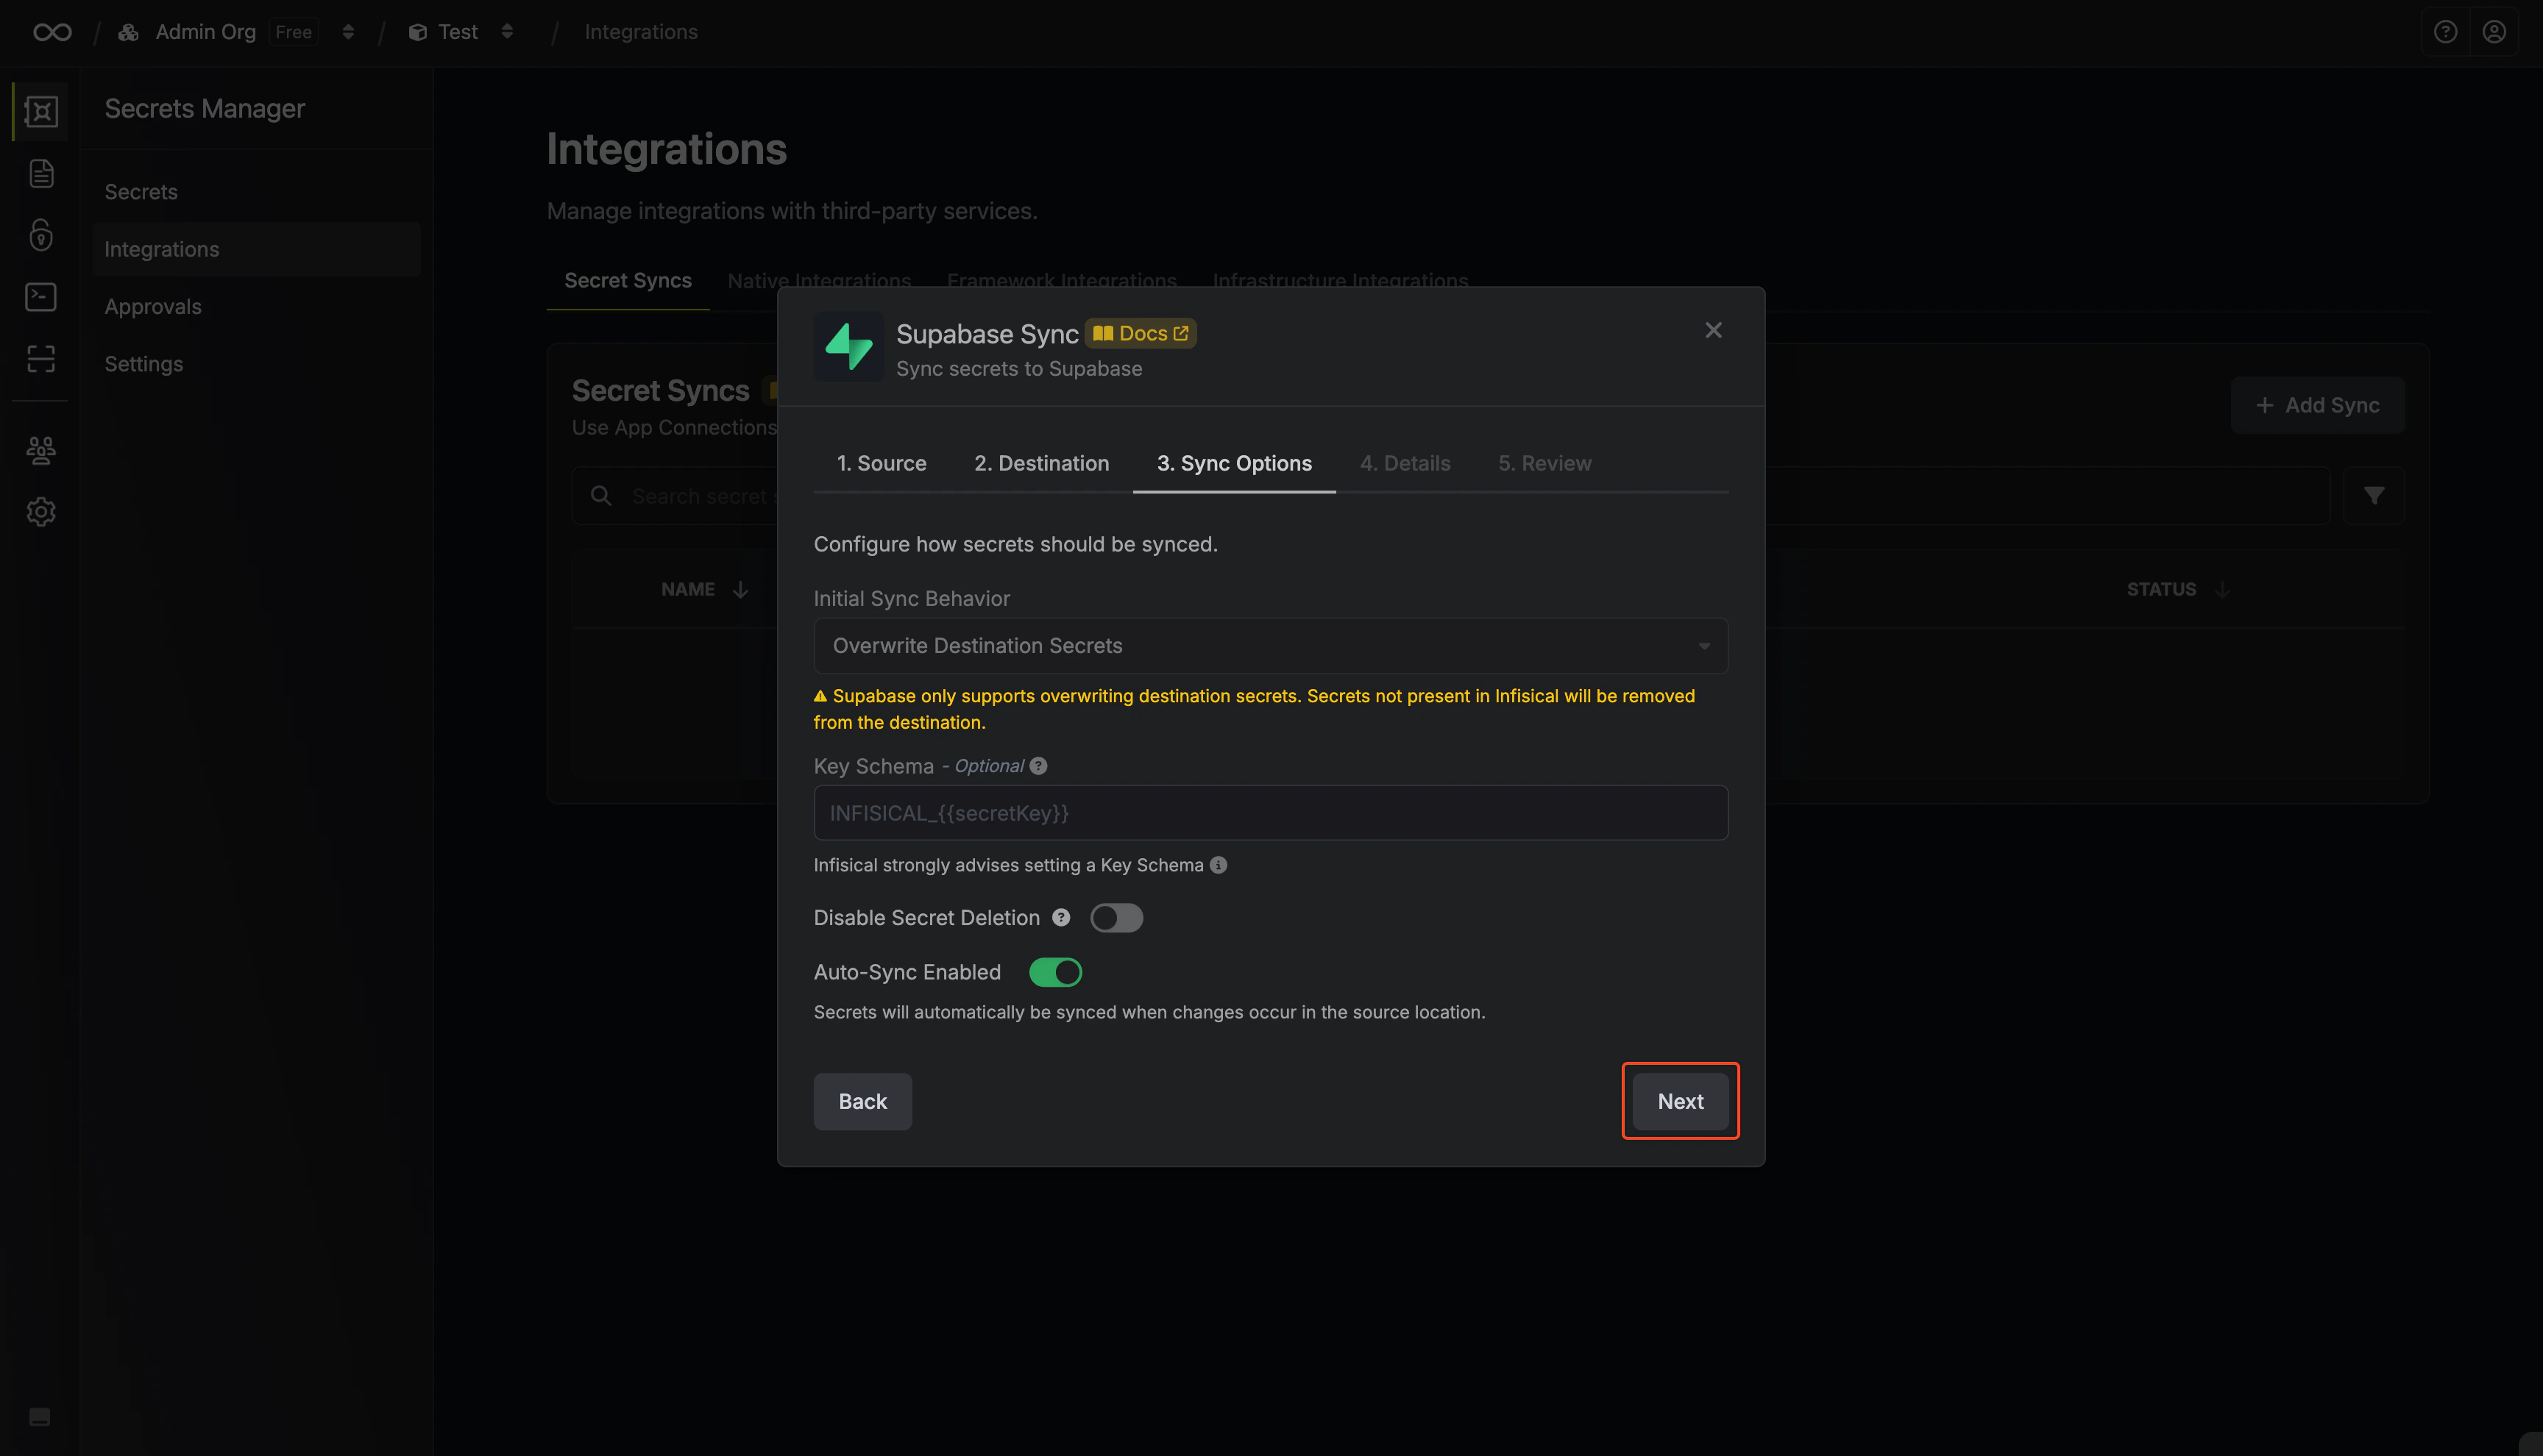This screenshot has height=1456, width=2543.
Task: Open the help question mark icon
Action: click(2445, 32)
